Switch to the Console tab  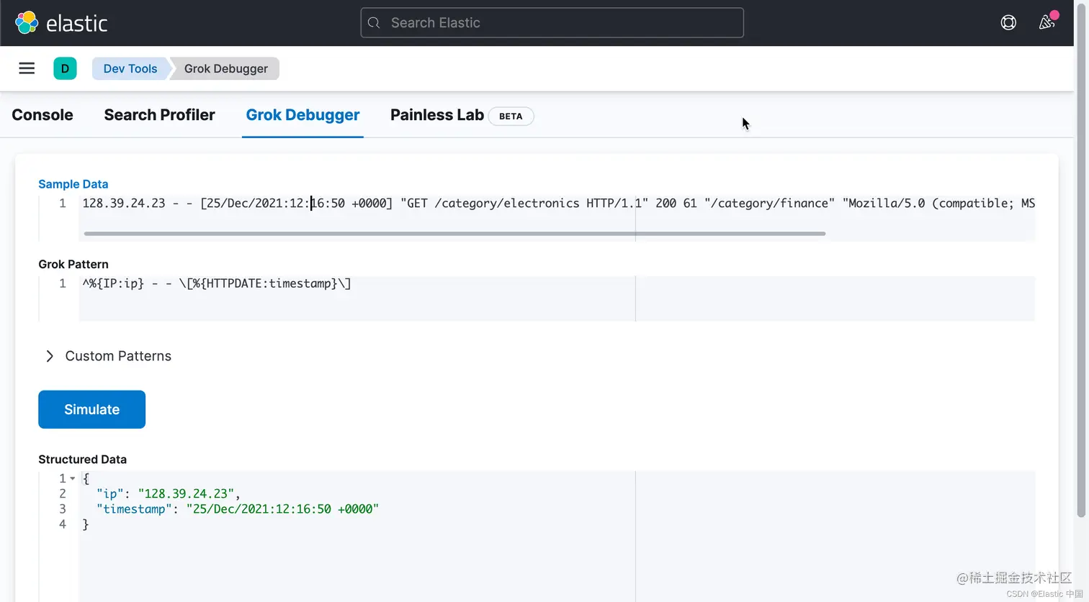(42, 115)
